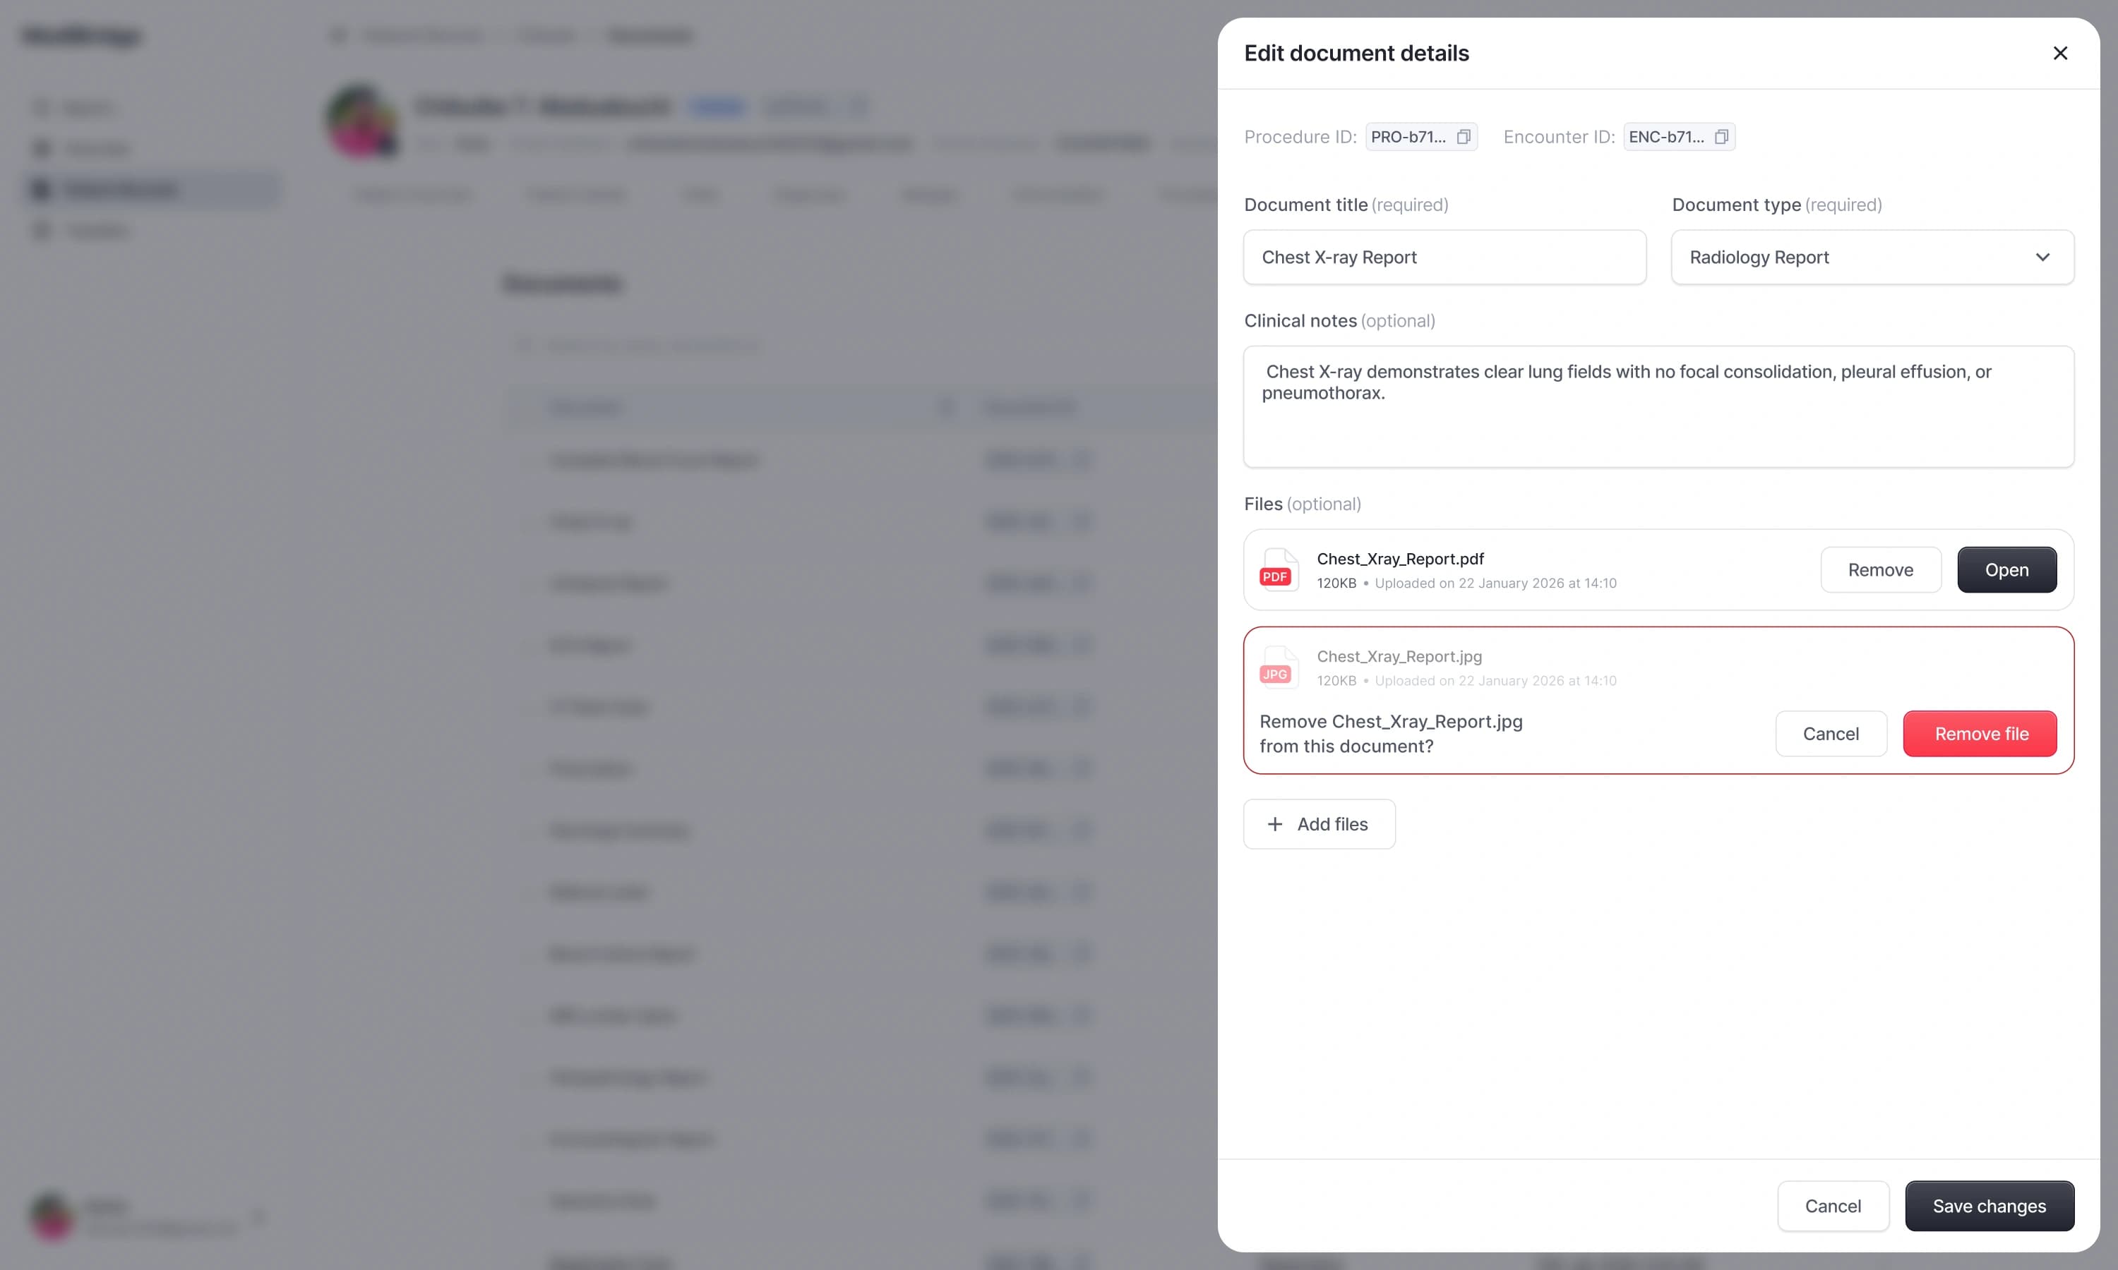
Task: Click the Edit document details heading
Action: click(x=1356, y=53)
